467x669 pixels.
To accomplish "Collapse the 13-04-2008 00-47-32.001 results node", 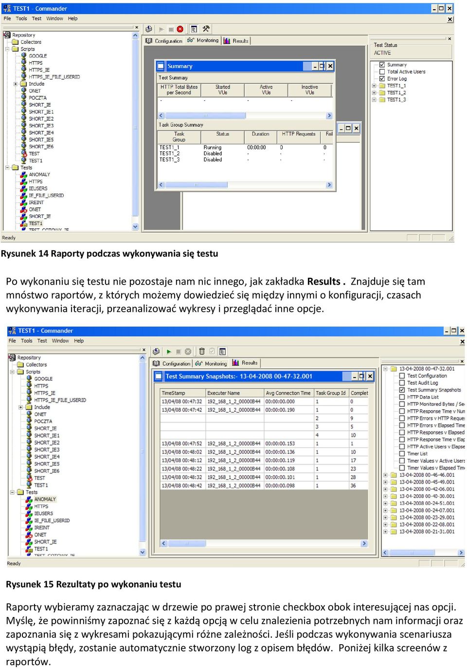I will tap(385, 369).
